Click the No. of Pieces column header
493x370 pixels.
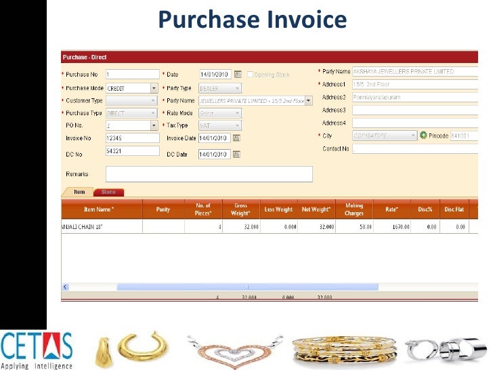pos(203,209)
